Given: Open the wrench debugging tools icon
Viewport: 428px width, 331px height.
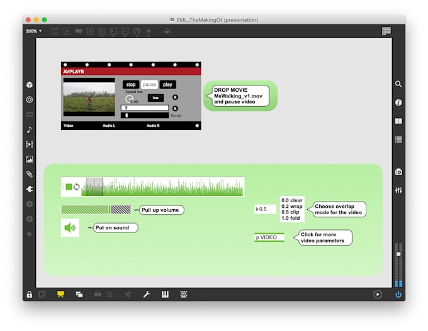Looking at the screenshot, I should [147, 294].
